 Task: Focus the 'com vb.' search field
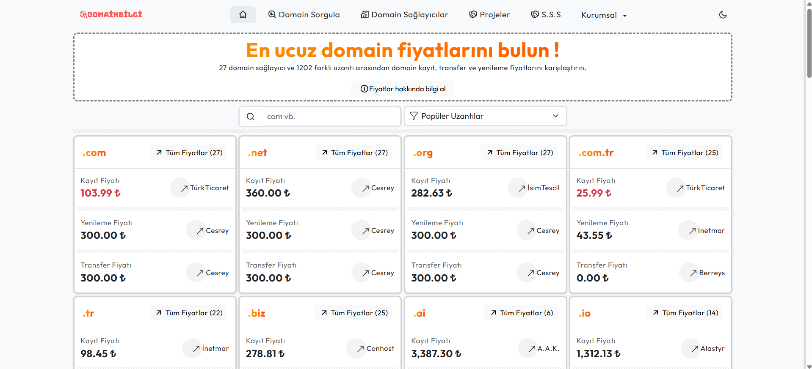point(331,117)
